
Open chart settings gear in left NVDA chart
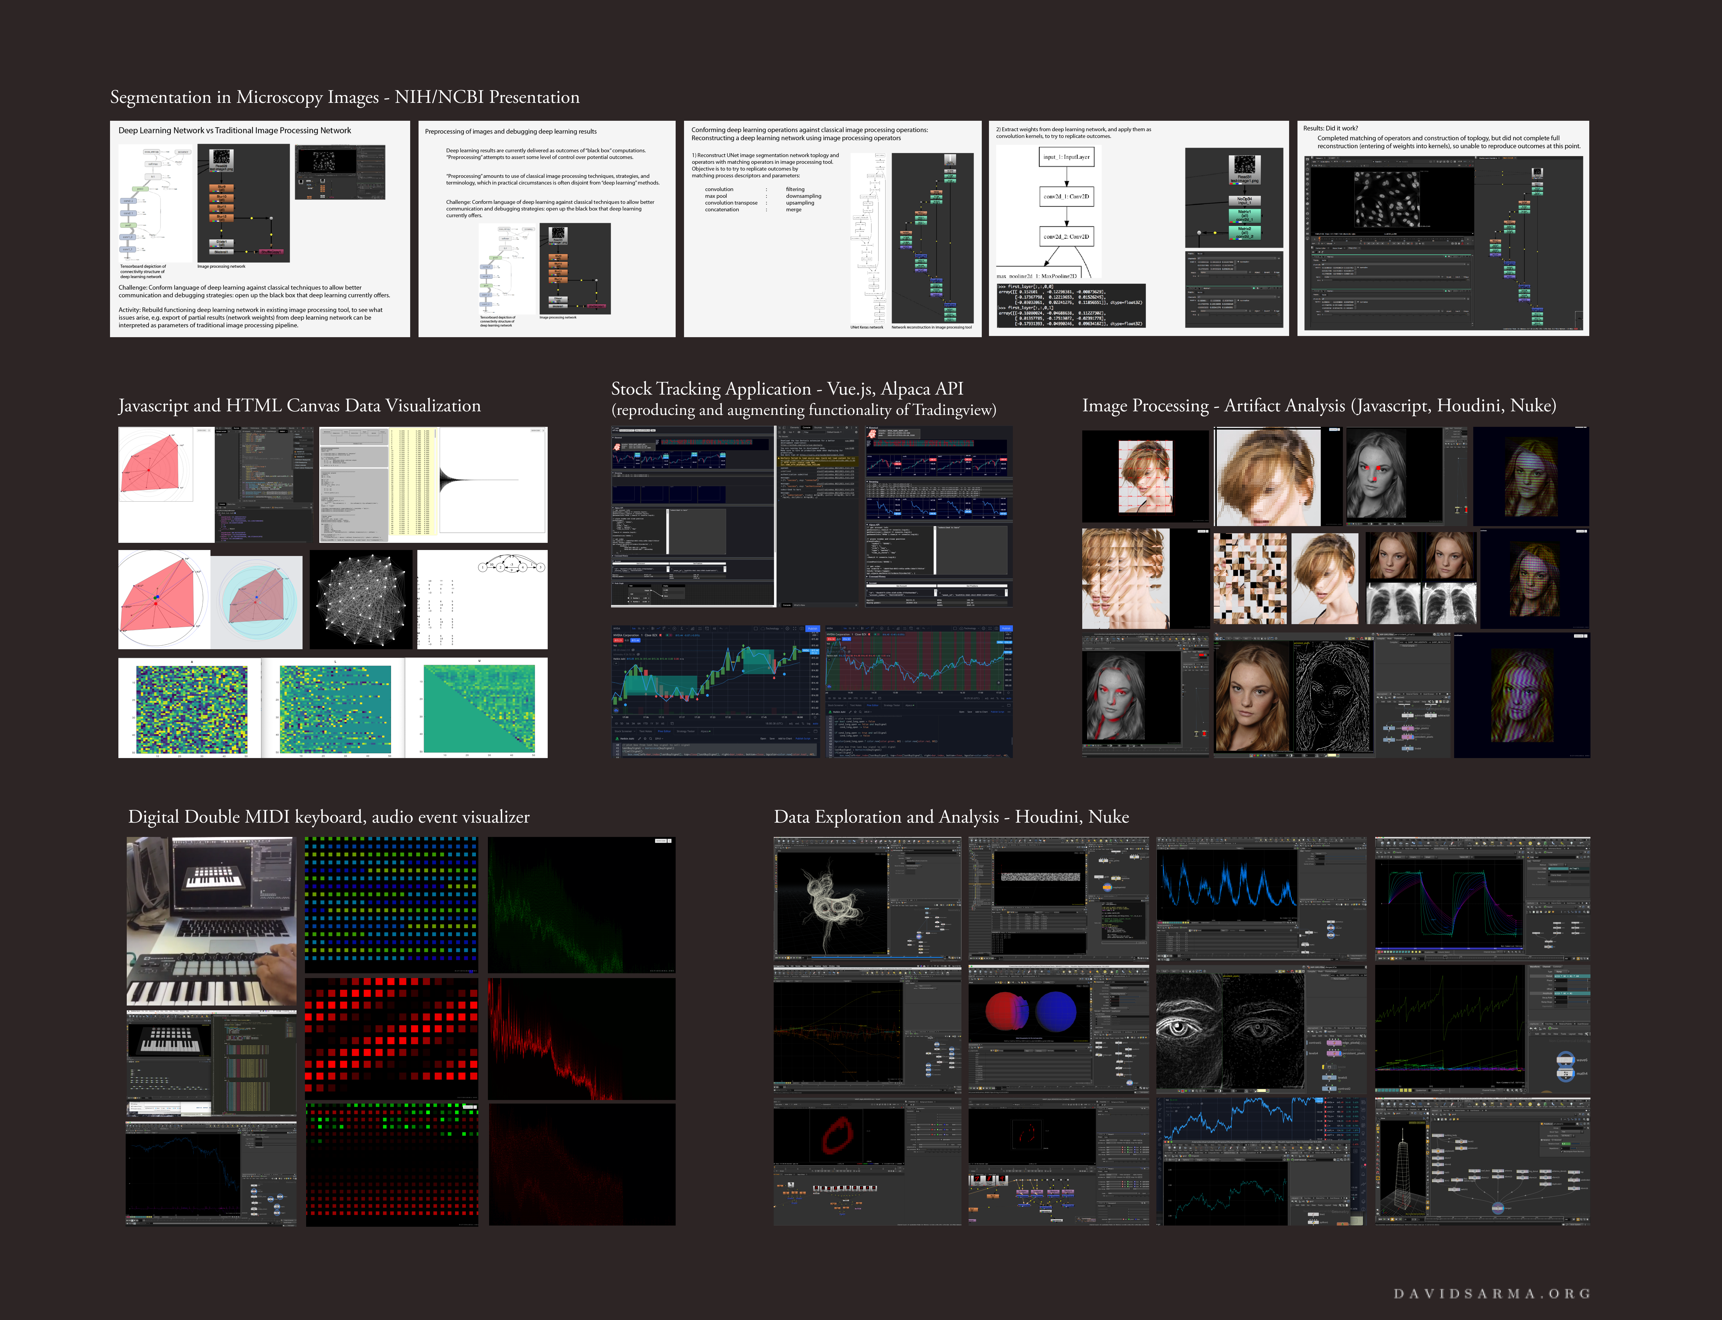pos(787,629)
